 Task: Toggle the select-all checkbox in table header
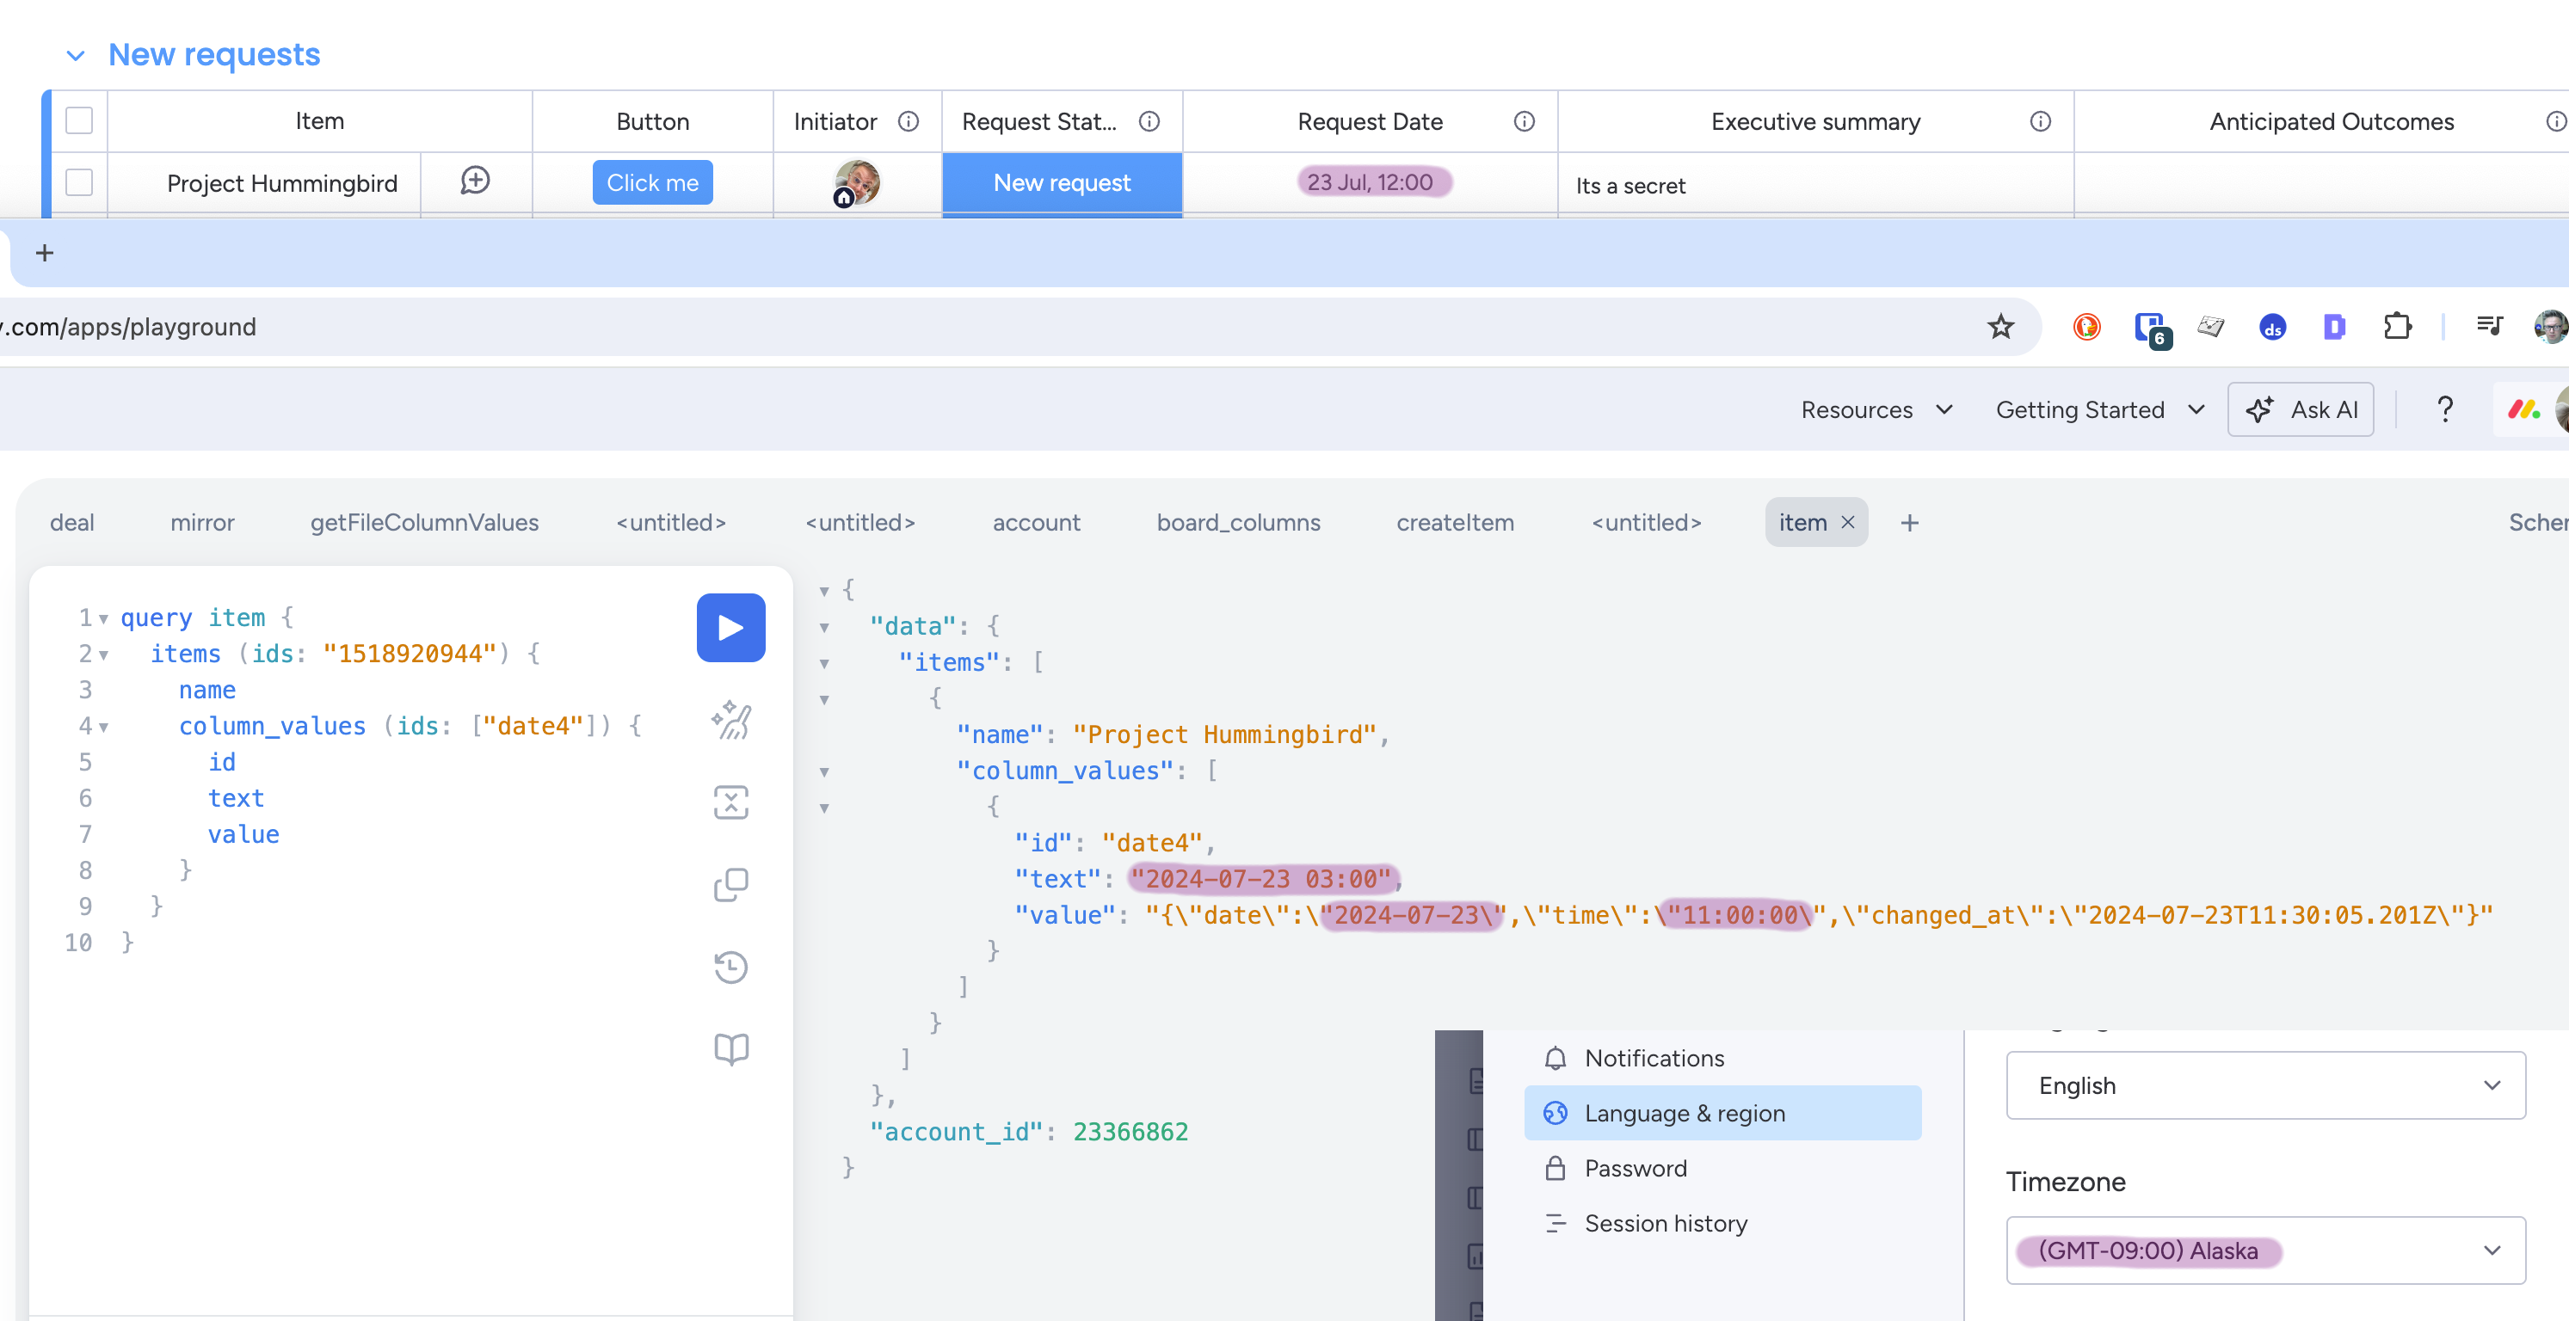click(x=79, y=120)
